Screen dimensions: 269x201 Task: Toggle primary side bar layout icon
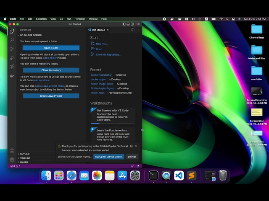124,24
